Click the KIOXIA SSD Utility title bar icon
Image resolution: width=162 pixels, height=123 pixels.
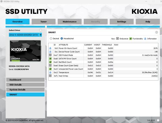(x=1, y=1)
